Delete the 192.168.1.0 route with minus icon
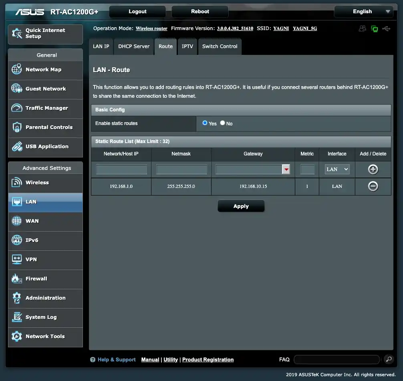403x381 pixels. pyautogui.click(x=373, y=186)
